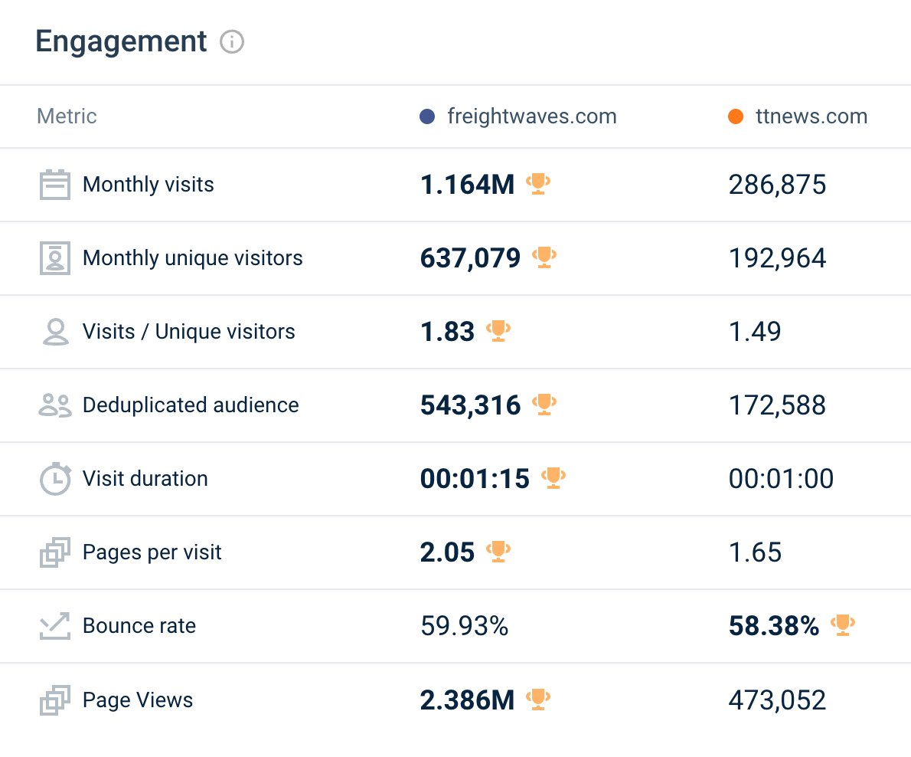This screenshot has height=757, width=911.
Task: Click the 286,875 monthly visits value
Action: (x=777, y=185)
